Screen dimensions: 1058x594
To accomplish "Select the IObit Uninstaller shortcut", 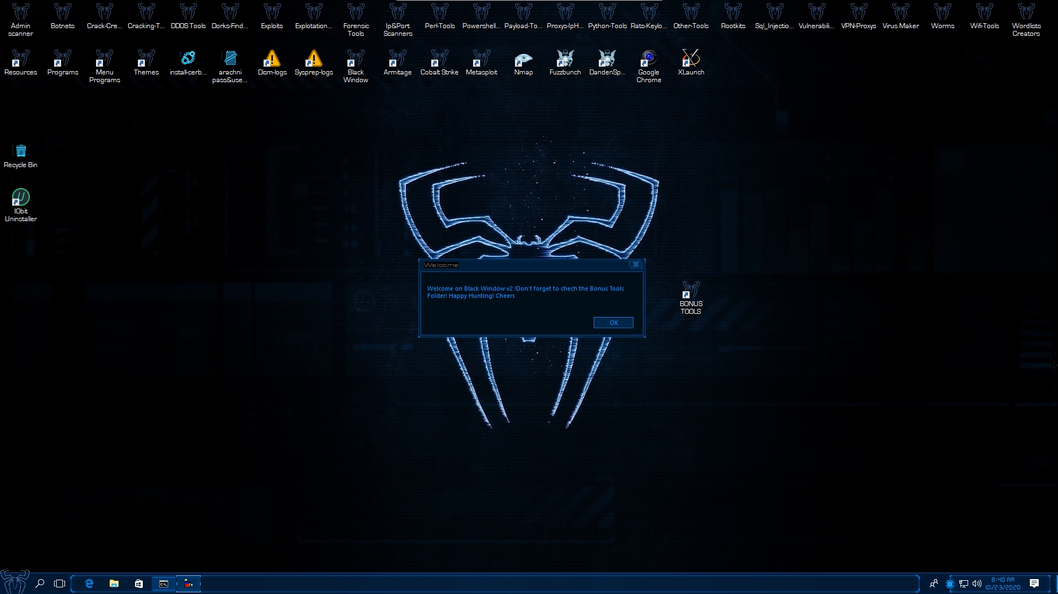I will pos(20,205).
